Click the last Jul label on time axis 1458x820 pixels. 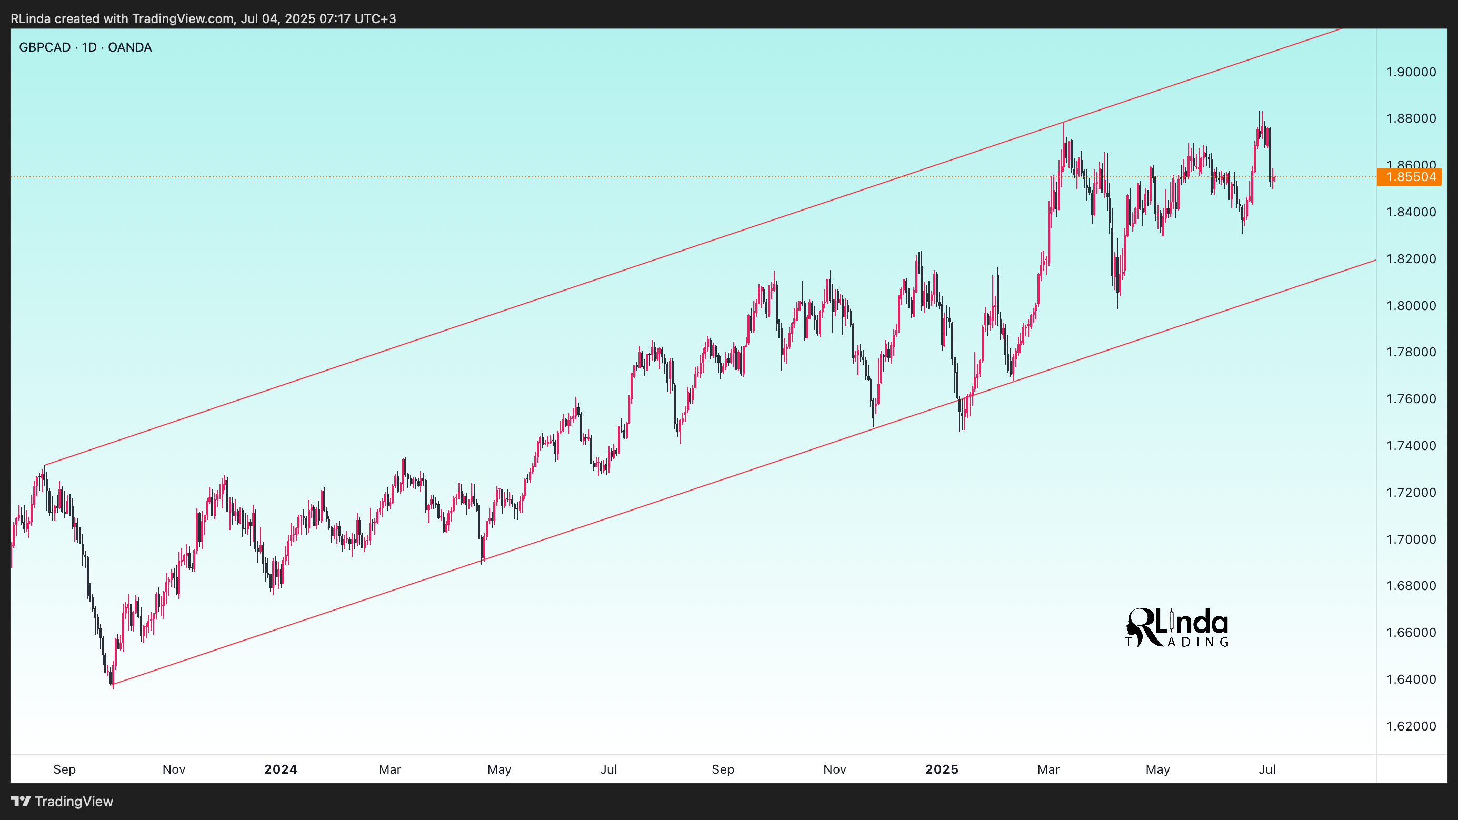[x=1267, y=769]
